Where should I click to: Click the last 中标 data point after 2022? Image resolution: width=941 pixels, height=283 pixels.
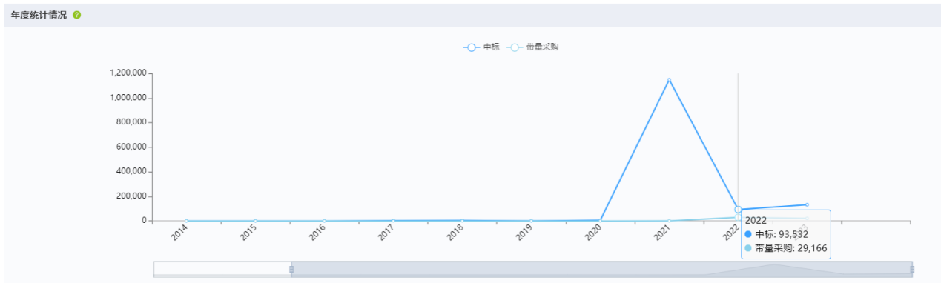pos(806,204)
